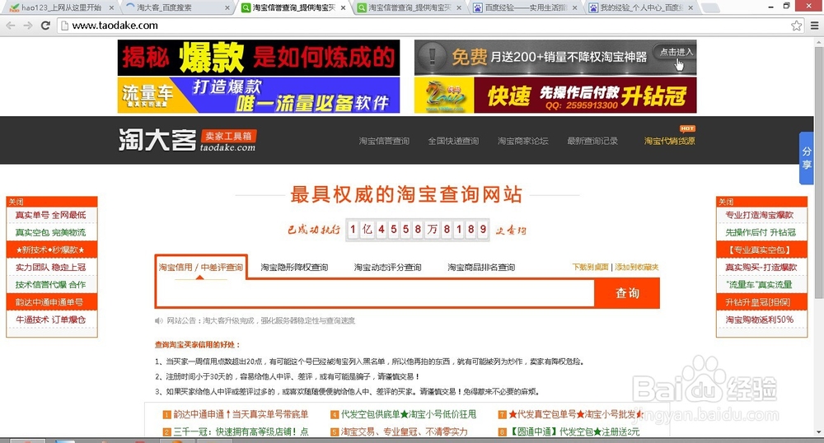Open the 全国快递查询 nav item

pos(453,141)
